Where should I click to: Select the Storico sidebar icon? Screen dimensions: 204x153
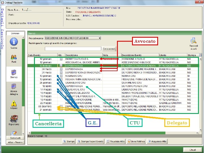point(14,72)
